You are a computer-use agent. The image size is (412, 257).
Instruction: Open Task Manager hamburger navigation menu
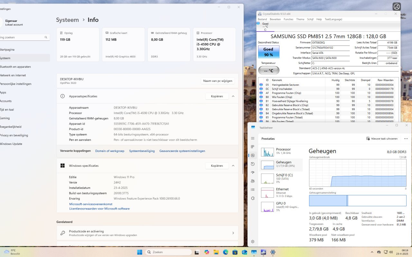(x=253, y=138)
